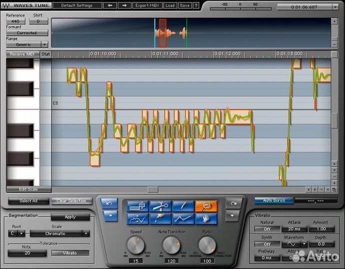Toggle Receive MIDI
345x269 pixels.
22,54
